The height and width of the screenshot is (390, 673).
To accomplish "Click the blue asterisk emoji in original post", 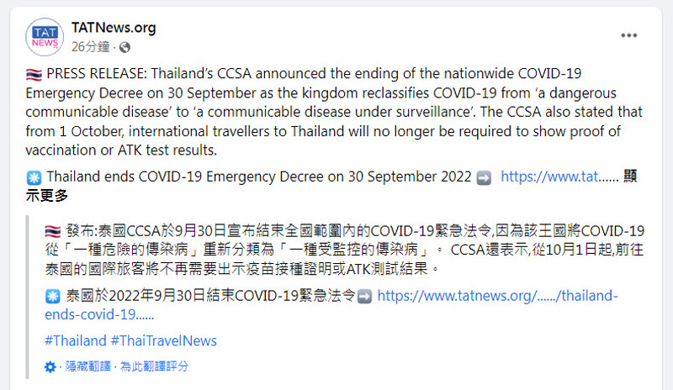I will click(x=34, y=177).
